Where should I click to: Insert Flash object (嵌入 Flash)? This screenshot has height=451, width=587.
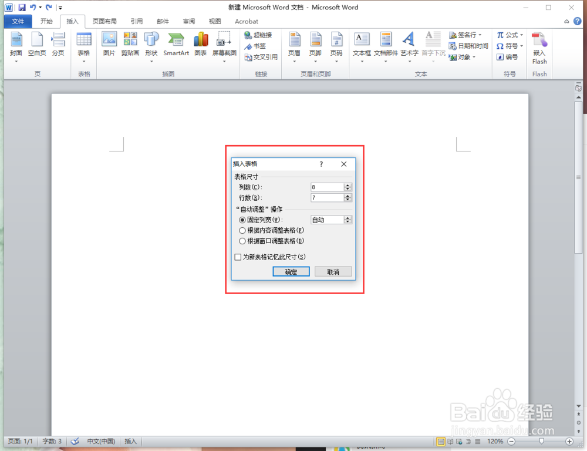click(x=539, y=49)
